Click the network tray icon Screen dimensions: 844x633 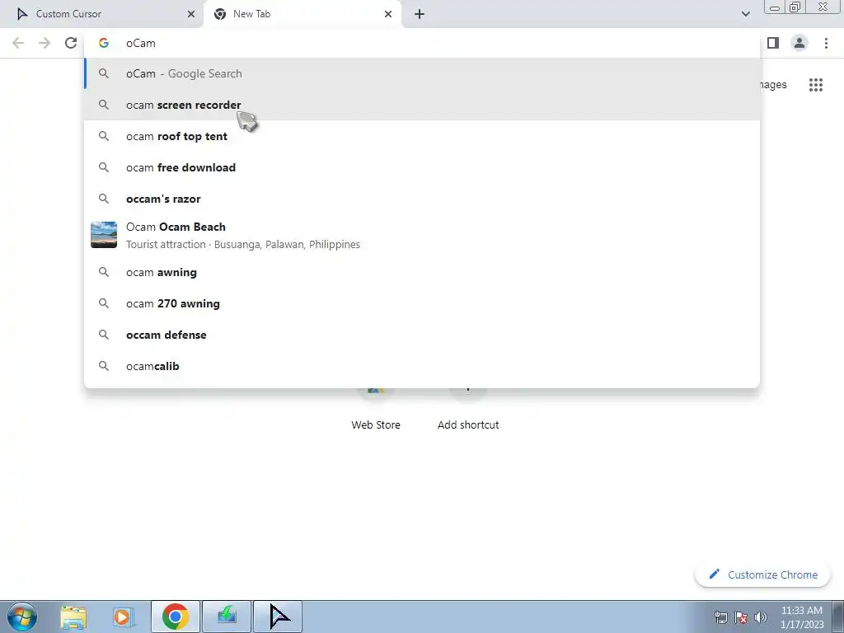[x=721, y=617]
